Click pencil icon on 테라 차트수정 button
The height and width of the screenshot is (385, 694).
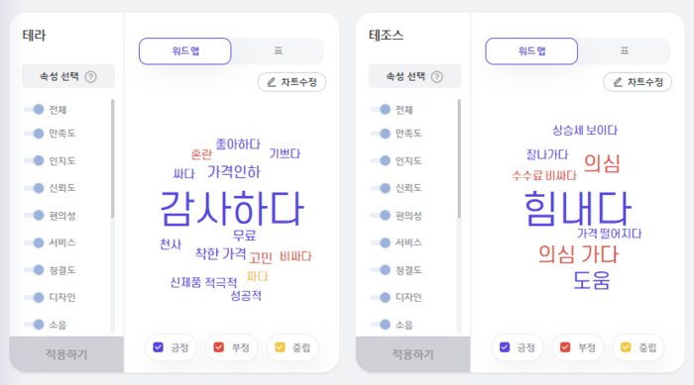(272, 82)
